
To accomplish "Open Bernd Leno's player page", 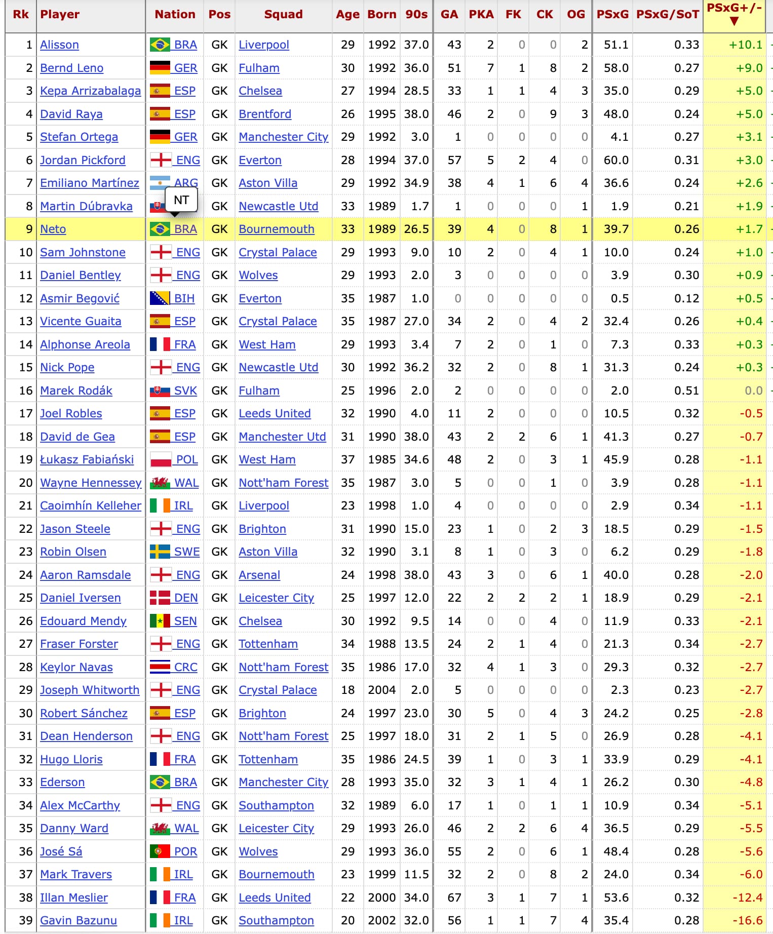I will [x=71, y=68].
